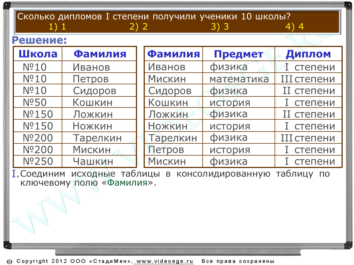The image size is (354, 265).
Task: Click the "Предмет" column header
Action: pos(238,54)
